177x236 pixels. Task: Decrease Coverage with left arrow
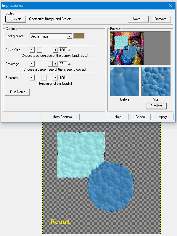(32, 64)
